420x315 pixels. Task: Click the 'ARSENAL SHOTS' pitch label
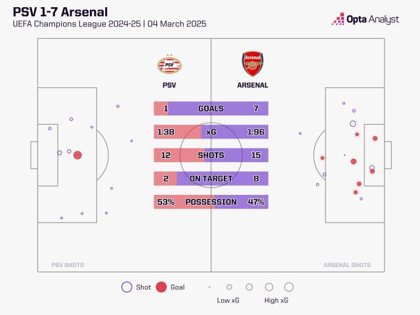pos(346,265)
